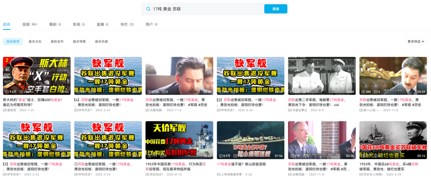Open the 斯大林 "X"行动 video thumbnail

pos(37,76)
